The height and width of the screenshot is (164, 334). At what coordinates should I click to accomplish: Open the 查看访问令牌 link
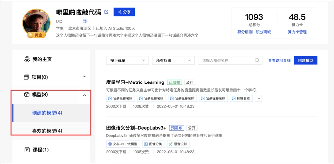[x=279, y=61]
